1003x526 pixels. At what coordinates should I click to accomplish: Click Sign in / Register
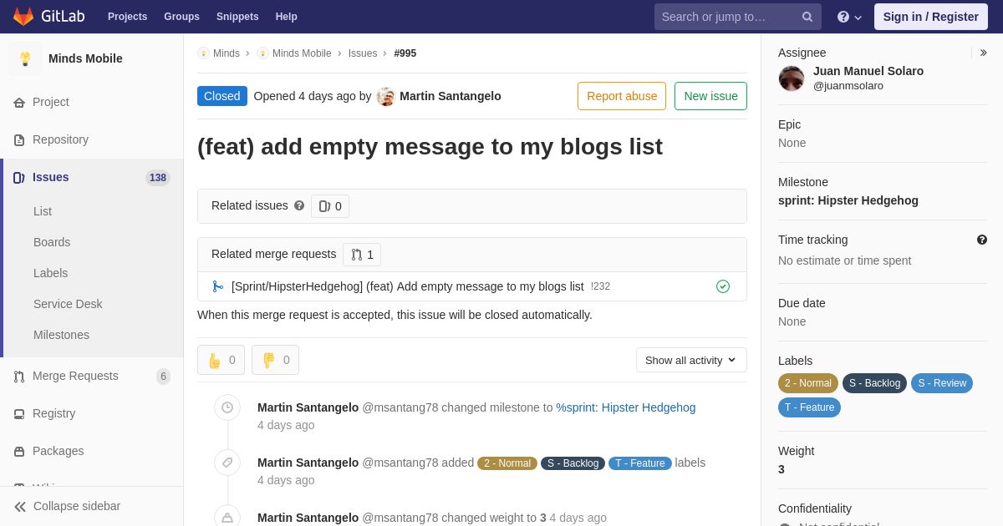[x=931, y=17]
